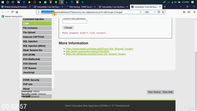Viewport: 197px width, 111px height.
Task: Show sidebars icon in toolbar
Action: tap(189, 12)
